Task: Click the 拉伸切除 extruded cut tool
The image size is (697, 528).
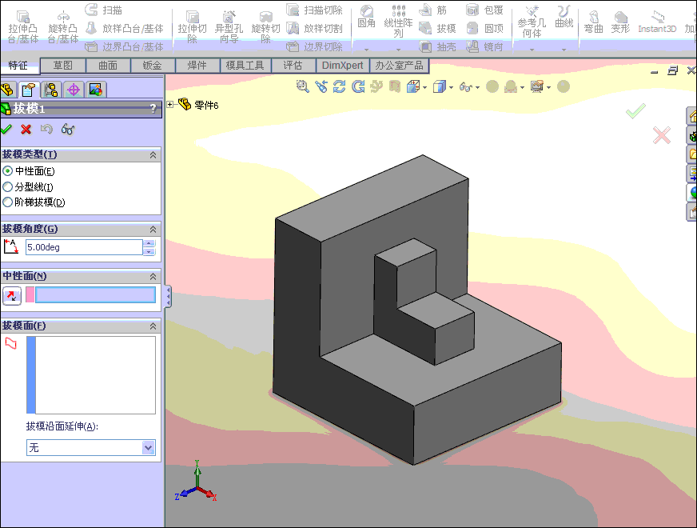Action: coord(192,26)
